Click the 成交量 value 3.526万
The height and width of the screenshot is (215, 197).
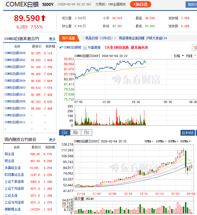(80, 18)
